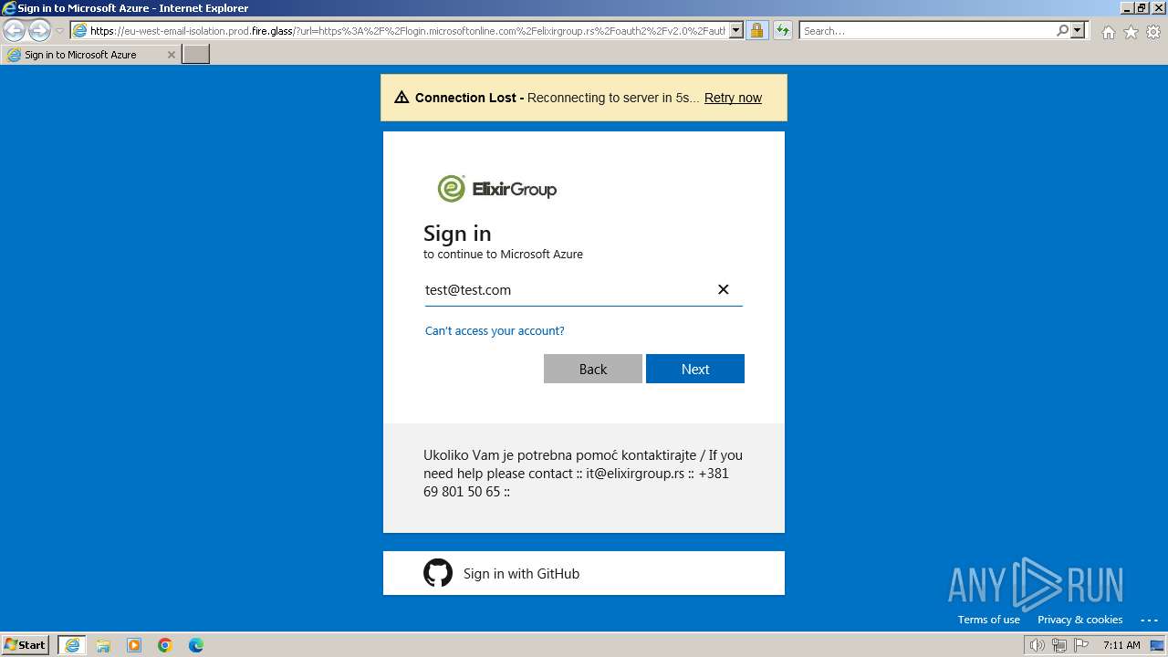Screen dimensions: 1168x657
Task: Click the email field containing test@test.com
Action: pyautogui.click(x=583, y=289)
